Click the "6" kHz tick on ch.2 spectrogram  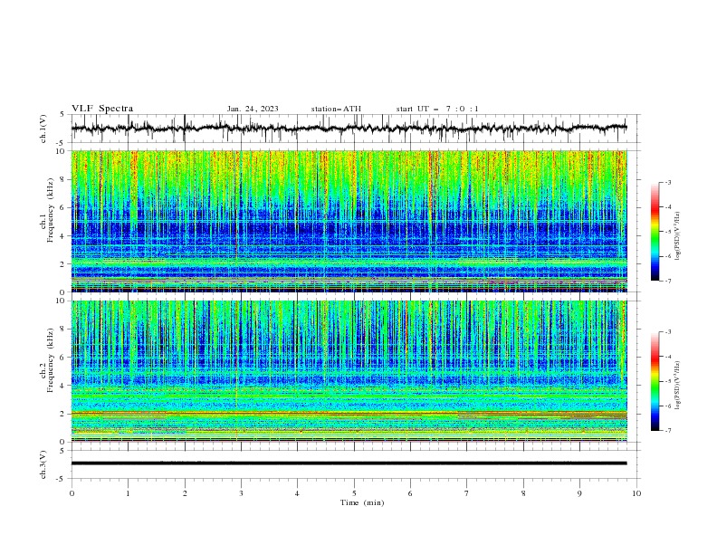point(64,357)
